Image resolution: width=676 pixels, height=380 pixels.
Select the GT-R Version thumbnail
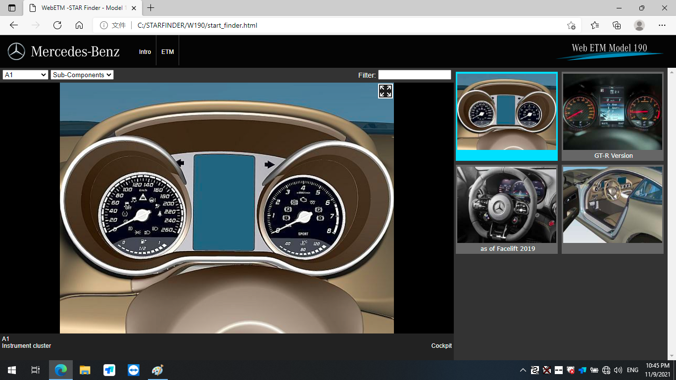[612, 116]
